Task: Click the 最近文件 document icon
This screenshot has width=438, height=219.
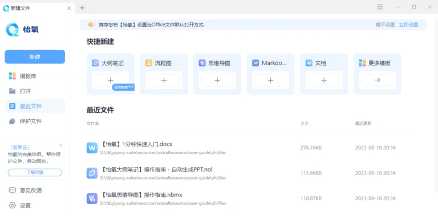Action: pyautogui.click(x=13, y=106)
